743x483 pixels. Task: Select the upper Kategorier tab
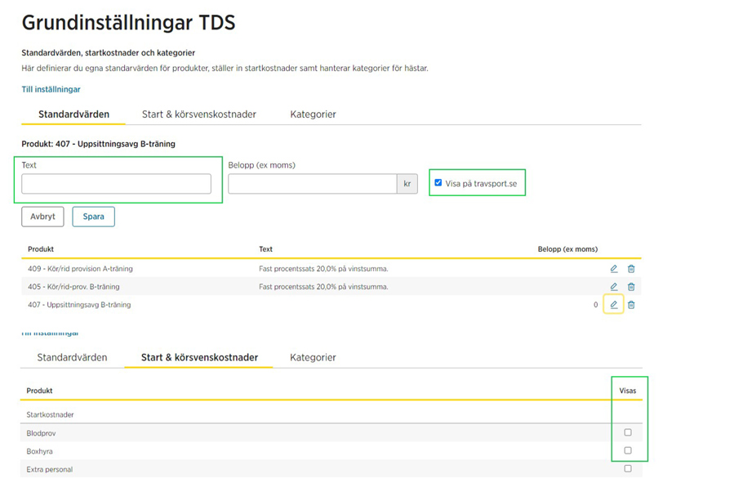tap(313, 114)
